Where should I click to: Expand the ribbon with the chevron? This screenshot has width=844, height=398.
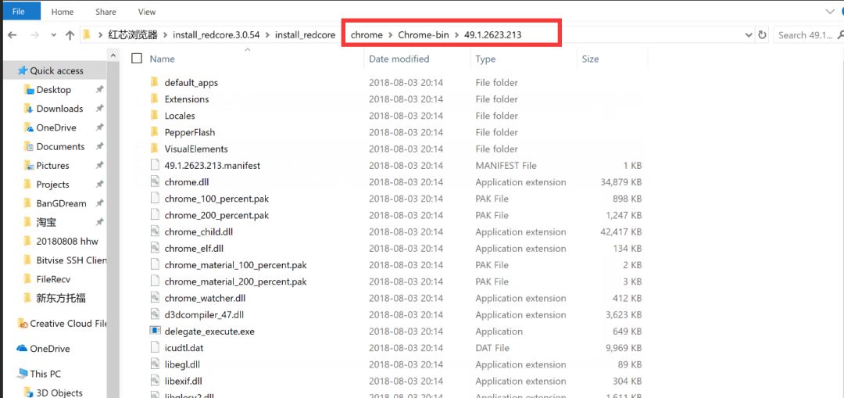click(828, 12)
